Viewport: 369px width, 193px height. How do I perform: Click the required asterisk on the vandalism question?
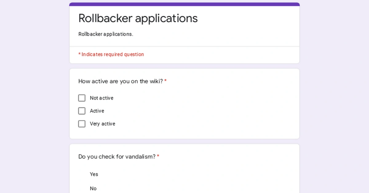coord(158,157)
